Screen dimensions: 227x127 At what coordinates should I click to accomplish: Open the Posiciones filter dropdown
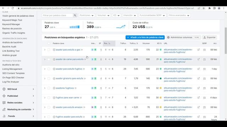pos(87,16)
